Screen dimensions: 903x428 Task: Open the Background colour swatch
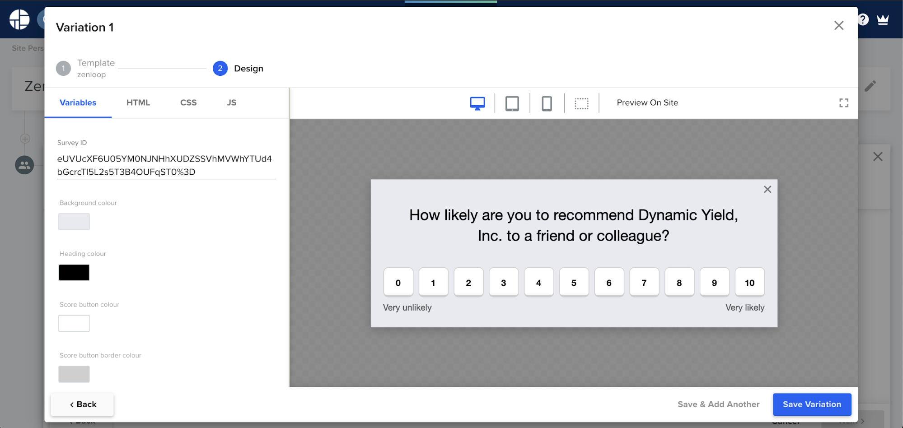74,222
